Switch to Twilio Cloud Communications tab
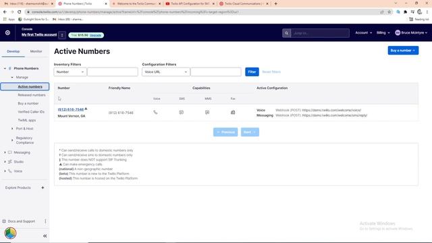The width and height of the screenshot is (432, 243). coord(244,4)
